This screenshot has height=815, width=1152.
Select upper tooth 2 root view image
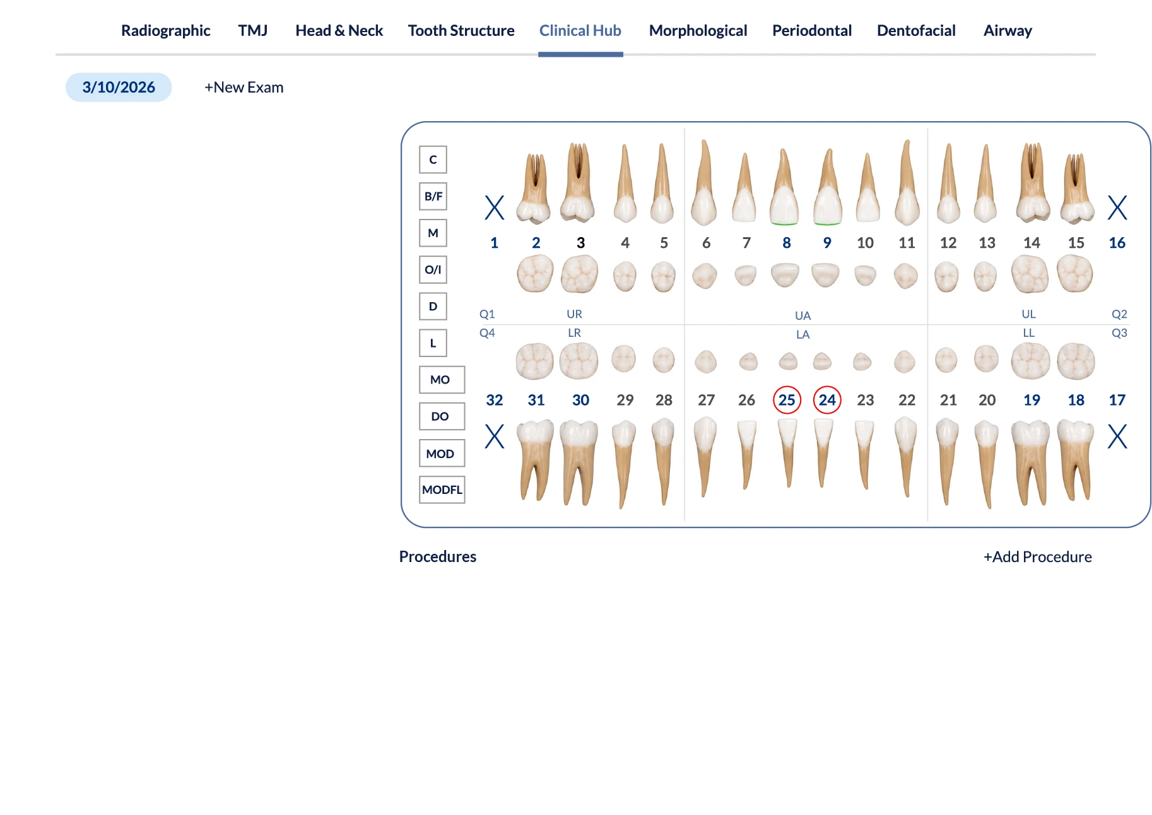[534, 189]
